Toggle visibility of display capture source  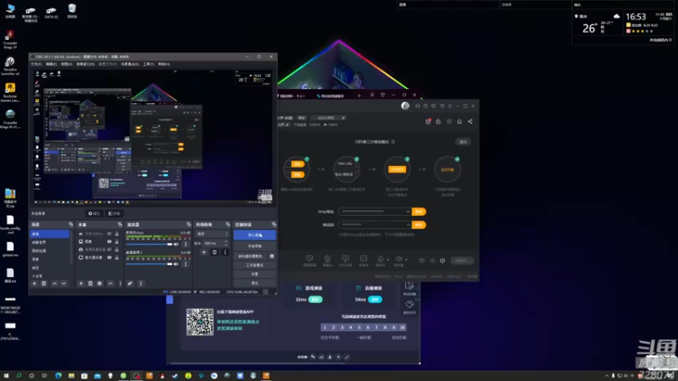[109, 257]
